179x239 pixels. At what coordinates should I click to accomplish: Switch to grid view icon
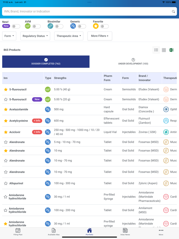point(164,50)
